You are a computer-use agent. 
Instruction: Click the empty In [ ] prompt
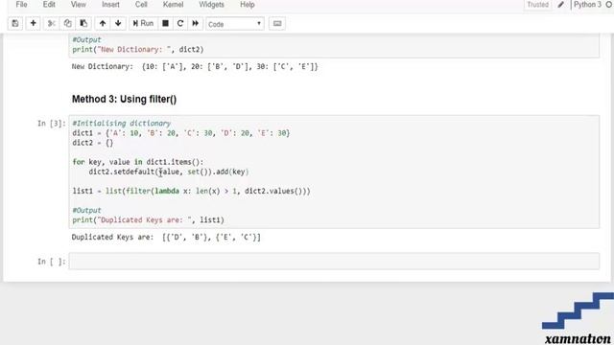[x=51, y=262]
